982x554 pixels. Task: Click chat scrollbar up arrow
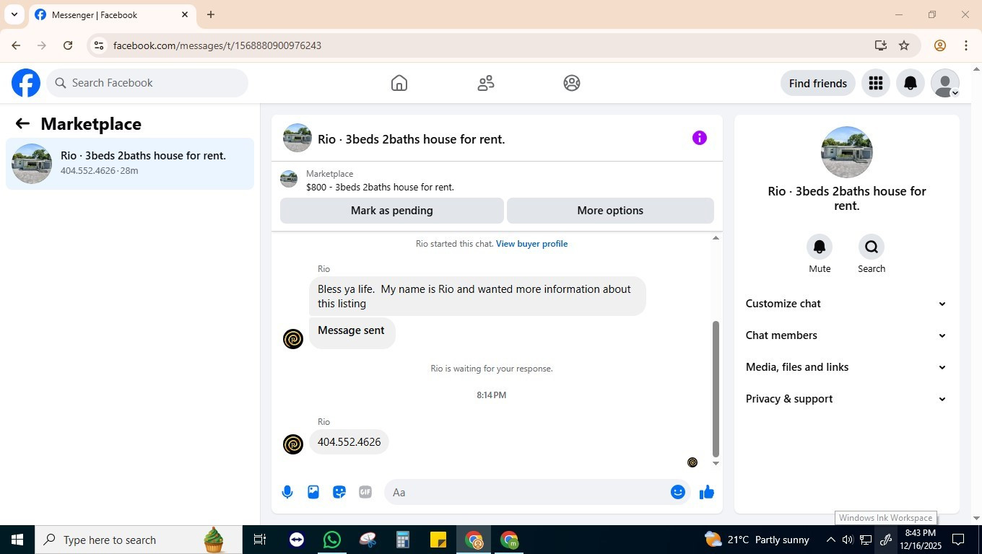(716, 238)
